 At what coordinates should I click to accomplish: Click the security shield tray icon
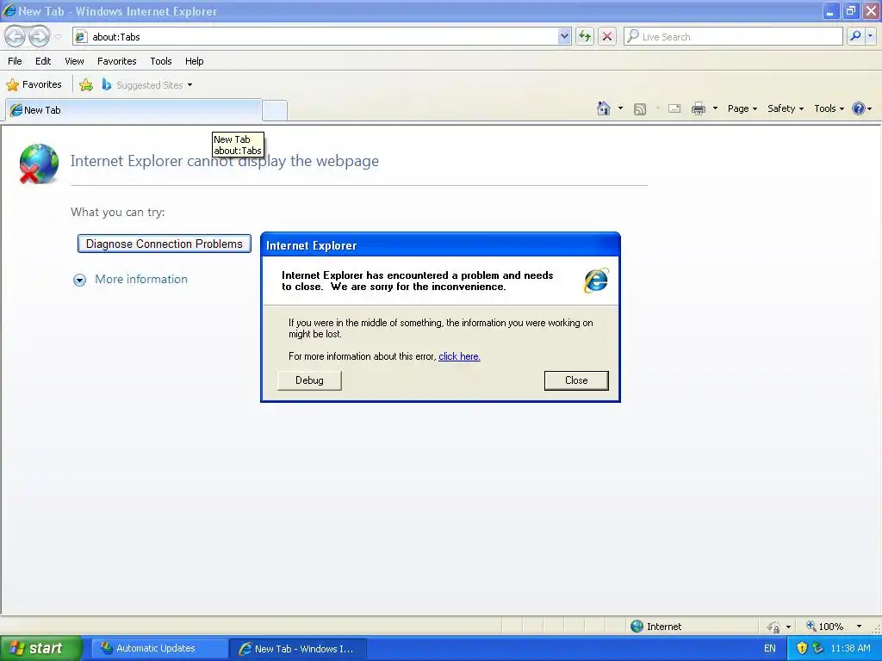coord(802,649)
